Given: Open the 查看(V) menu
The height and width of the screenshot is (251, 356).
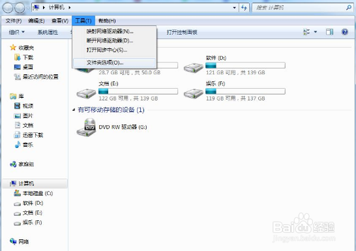Looking at the screenshot, I should pyautogui.click(x=60, y=21).
